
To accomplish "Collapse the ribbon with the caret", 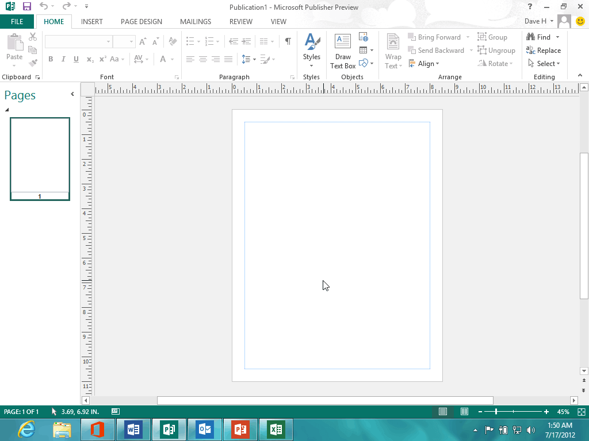I will [x=580, y=75].
